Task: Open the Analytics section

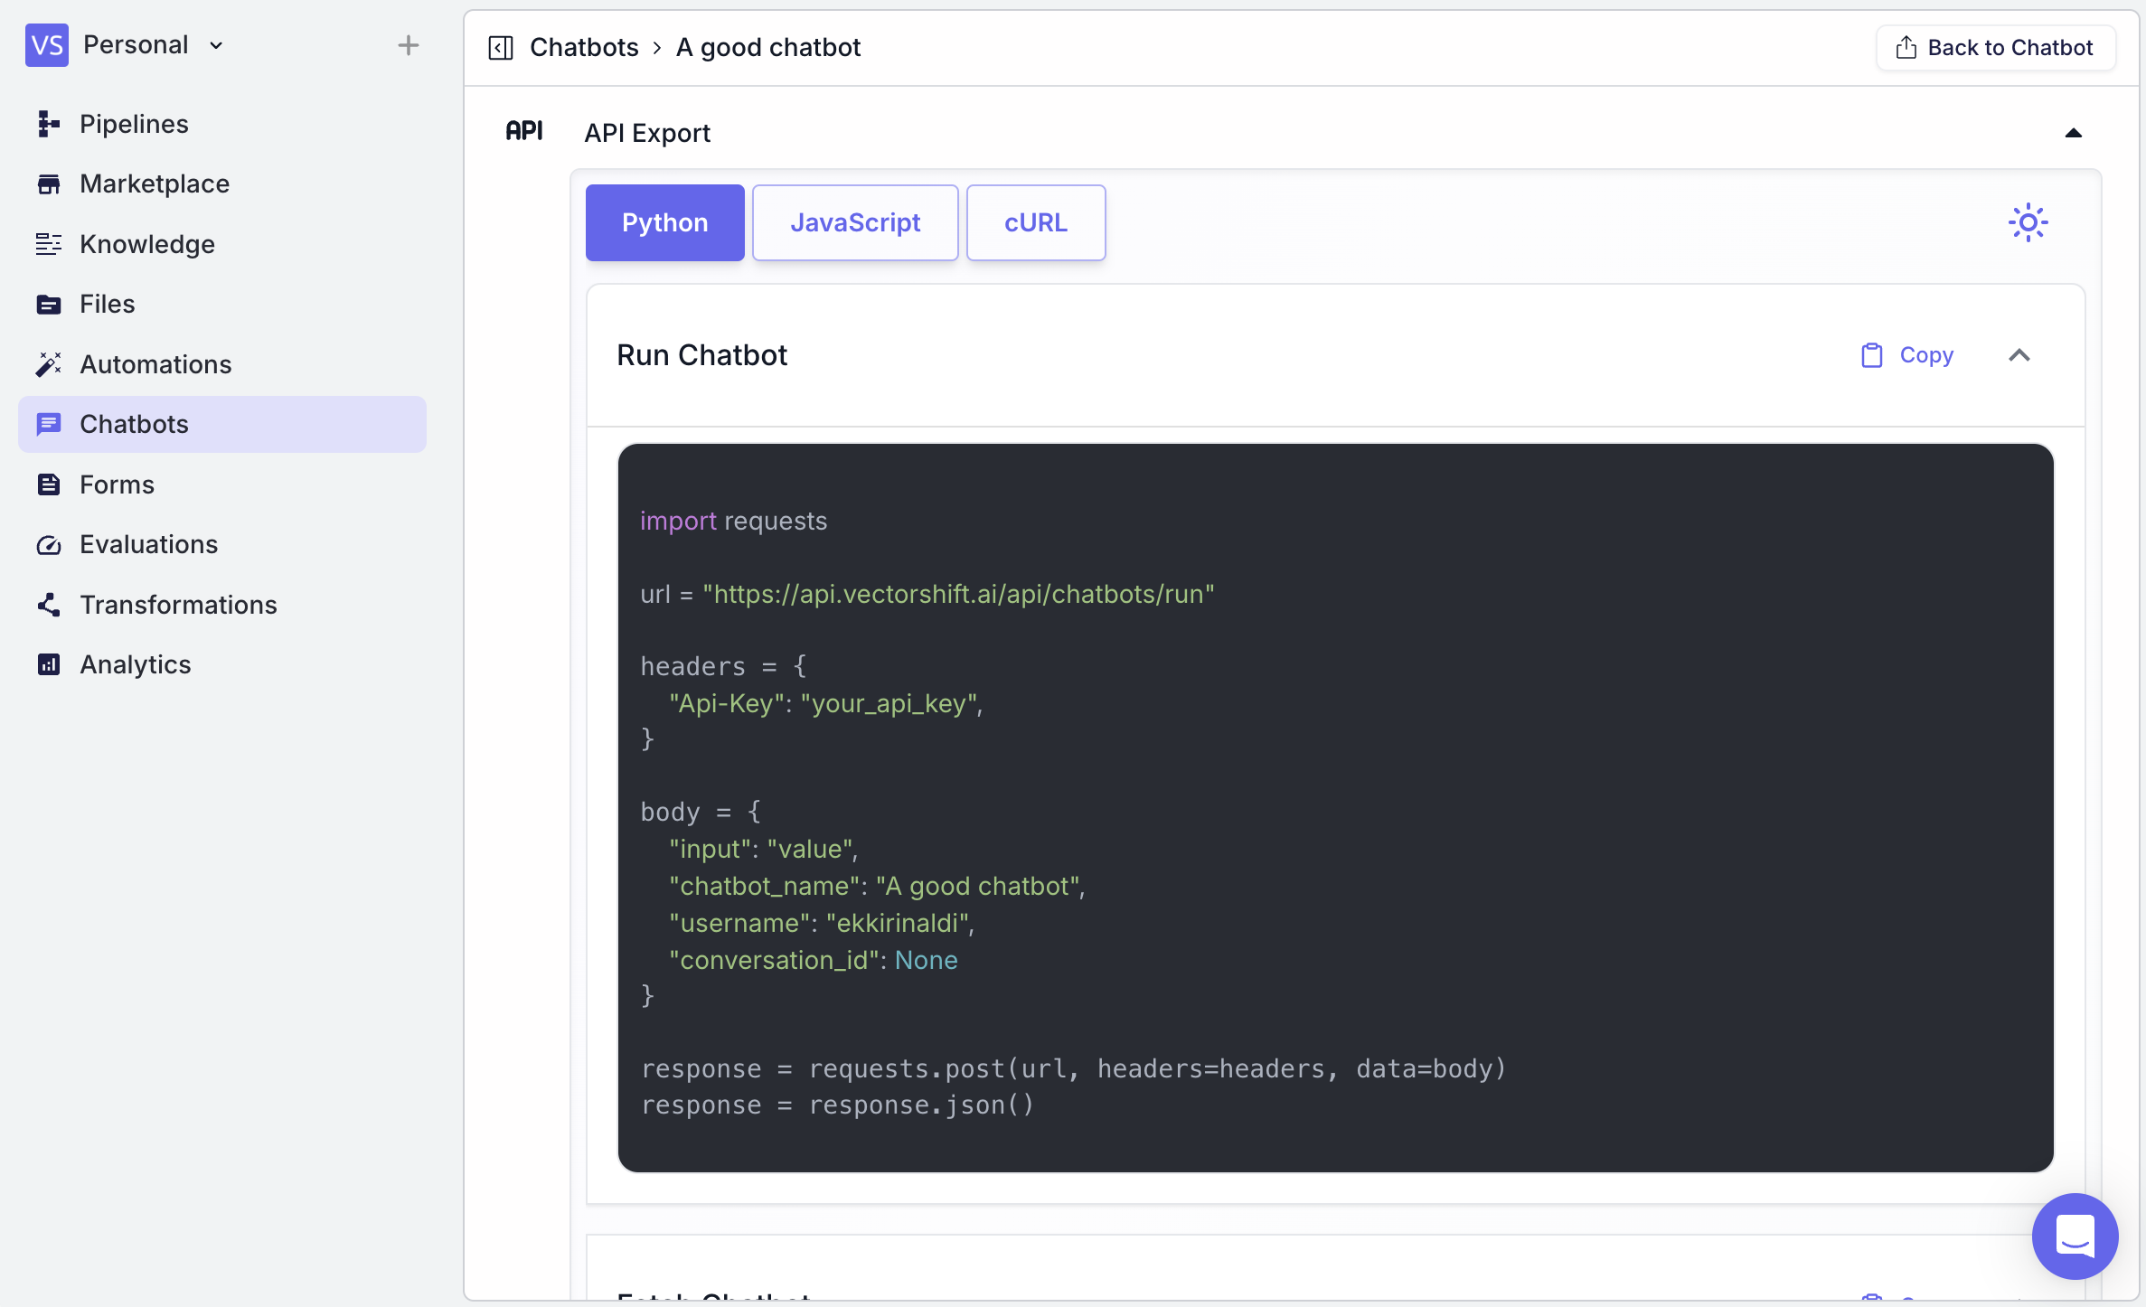Action: point(135,664)
